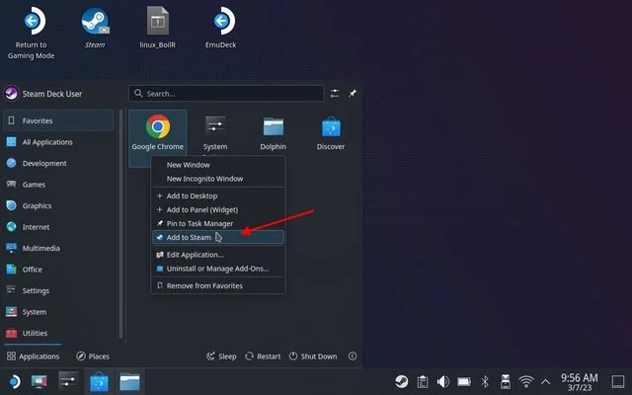632x395 pixels.
Task: Open System Settings favorite icon
Action: (215, 134)
